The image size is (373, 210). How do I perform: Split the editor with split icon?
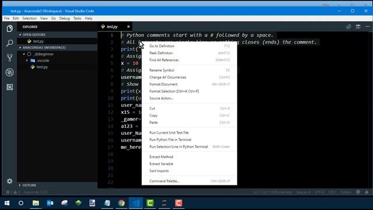click(x=358, y=27)
